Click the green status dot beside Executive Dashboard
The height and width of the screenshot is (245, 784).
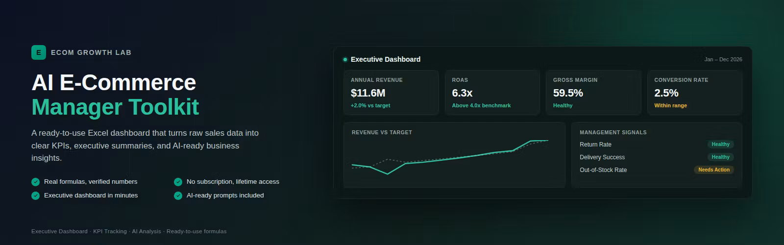pos(345,59)
